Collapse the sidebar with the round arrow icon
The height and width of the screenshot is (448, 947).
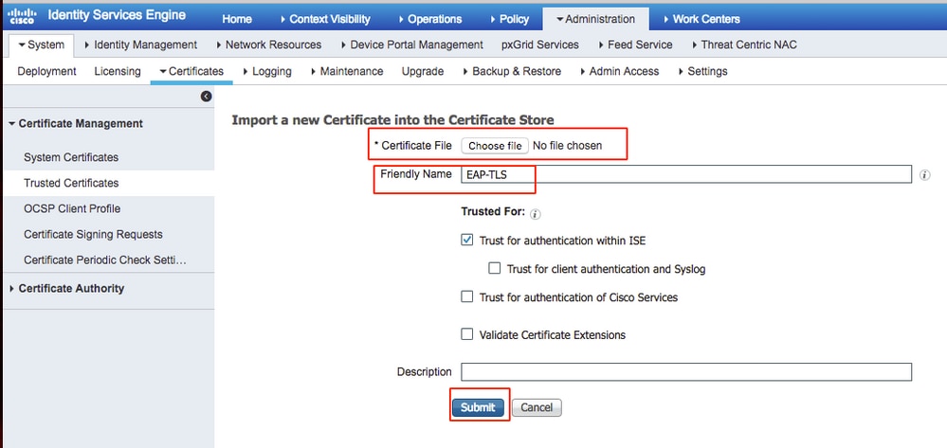point(206,96)
